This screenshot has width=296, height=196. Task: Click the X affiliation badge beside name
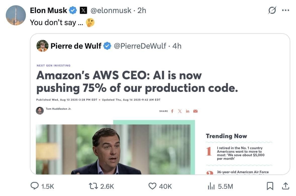point(83,10)
